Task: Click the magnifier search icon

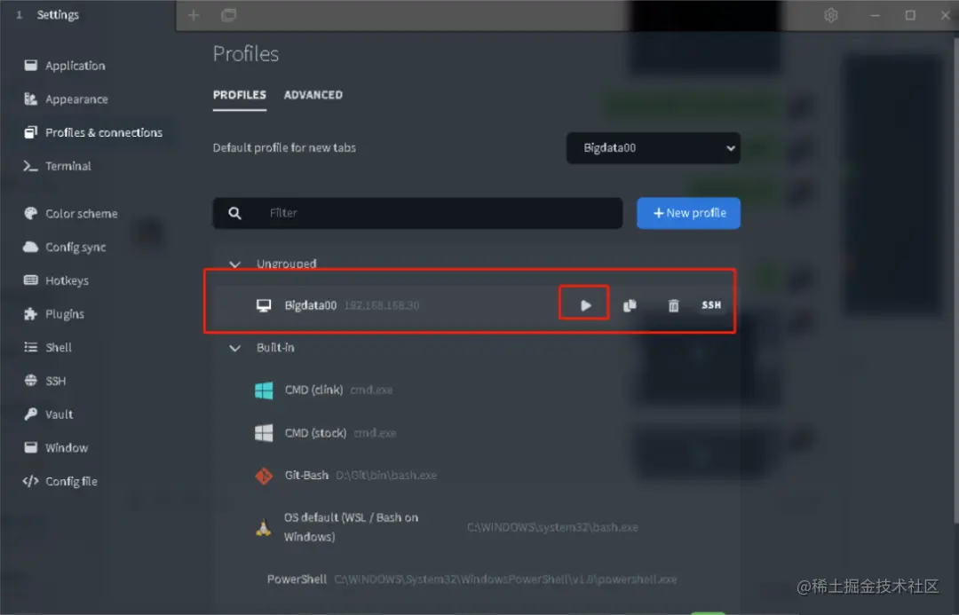Action: 234,213
